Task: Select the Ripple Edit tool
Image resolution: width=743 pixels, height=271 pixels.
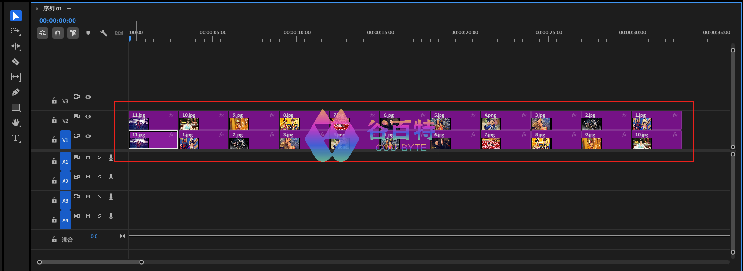Action: point(16,46)
